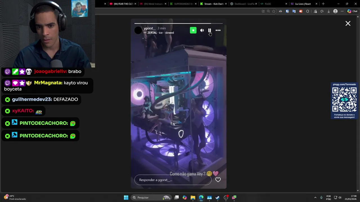
Task: Click the Superman avatar beside the webcam
Action: 80,9
